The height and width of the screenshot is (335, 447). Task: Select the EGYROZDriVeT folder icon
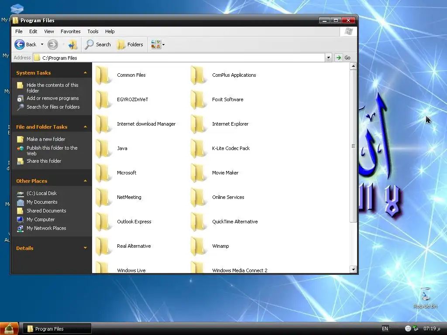coord(103,100)
